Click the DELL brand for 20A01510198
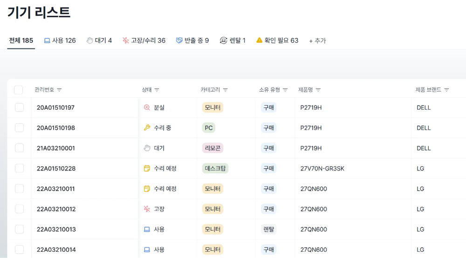This screenshot has height=268, width=466. 424,128
